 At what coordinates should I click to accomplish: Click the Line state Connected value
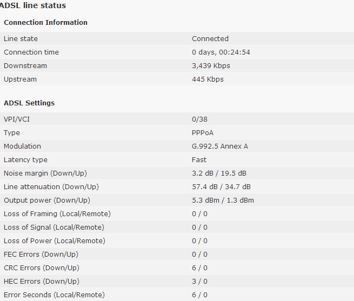tap(210, 38)
